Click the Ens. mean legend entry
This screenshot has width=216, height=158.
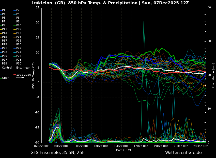(23, 68)
